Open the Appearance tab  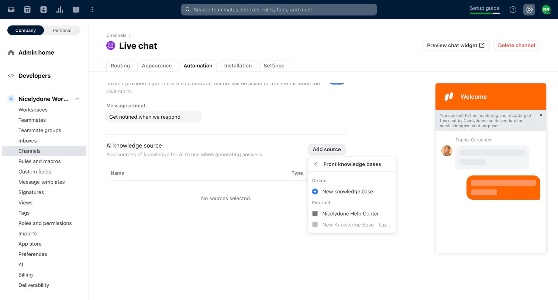click(157, 66)
